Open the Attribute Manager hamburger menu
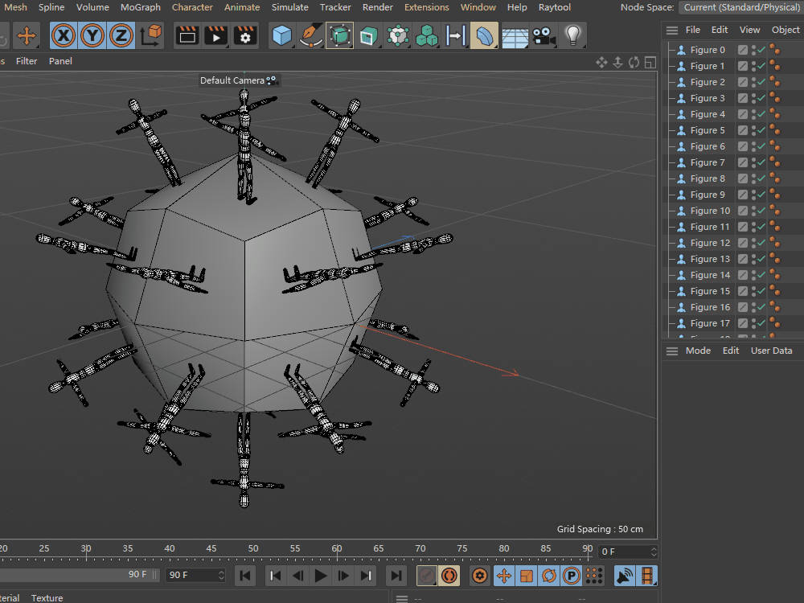Image resolution: width=804 pixels, height=603 pixels. [x=672, y=351]
